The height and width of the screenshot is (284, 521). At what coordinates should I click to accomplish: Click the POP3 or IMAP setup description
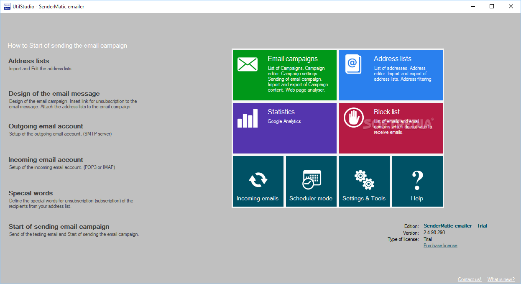coord(62,167)
